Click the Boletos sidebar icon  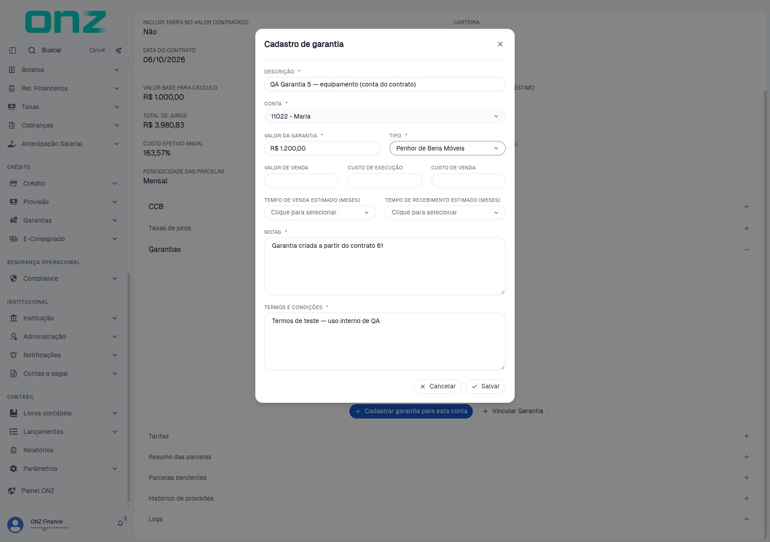12,70
